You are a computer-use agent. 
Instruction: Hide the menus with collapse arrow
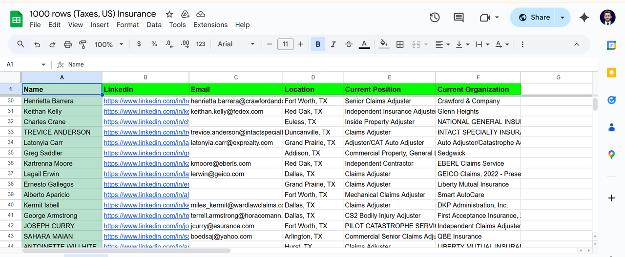tap(577, 44)
